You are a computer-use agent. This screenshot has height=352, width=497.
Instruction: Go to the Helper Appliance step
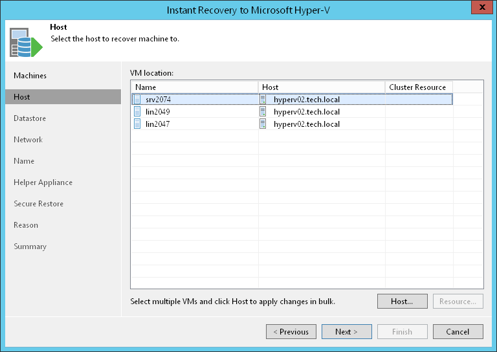point(43,182)
